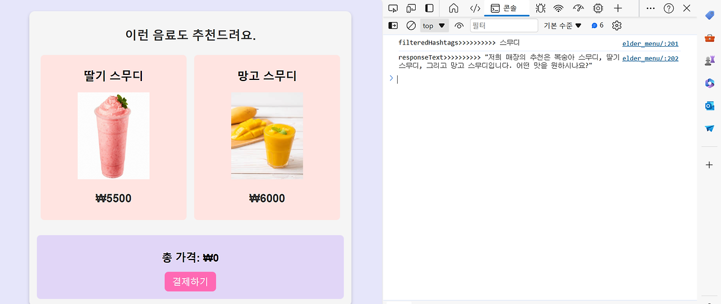
Task: Close the DevTools panel
Action: (687, 8)
